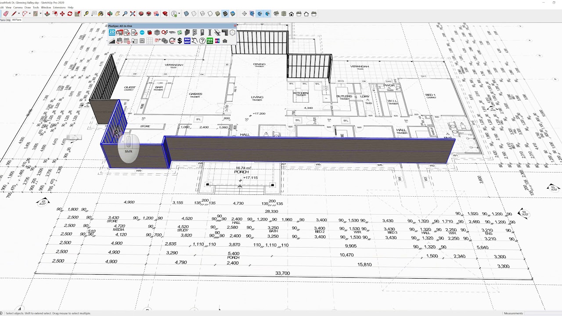Click PlusSpec SEE ALL icon

pyautogui.click(x=210, y=41)
